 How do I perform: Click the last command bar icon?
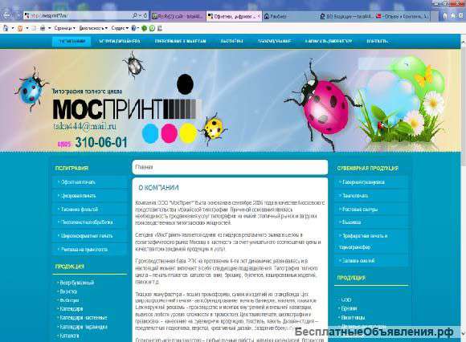point(160,29)
